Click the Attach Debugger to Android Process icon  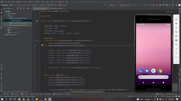[153, 5]
